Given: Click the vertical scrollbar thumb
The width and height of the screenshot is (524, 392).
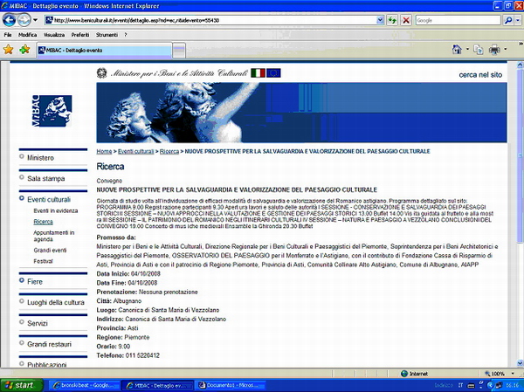Looking at the screenshot, I should (x=521, y=155).
